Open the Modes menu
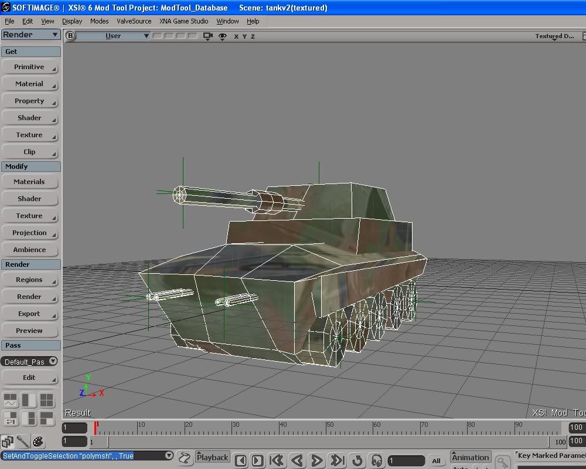 click(x=100, y=21)
